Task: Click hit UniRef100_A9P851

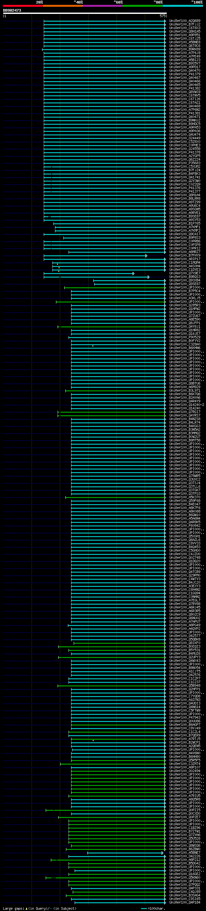Action: click(x=185, y=35)
